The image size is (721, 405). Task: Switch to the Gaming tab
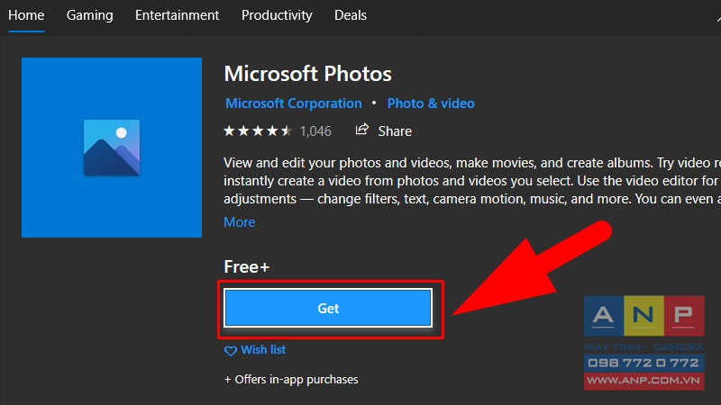point(89,15)
